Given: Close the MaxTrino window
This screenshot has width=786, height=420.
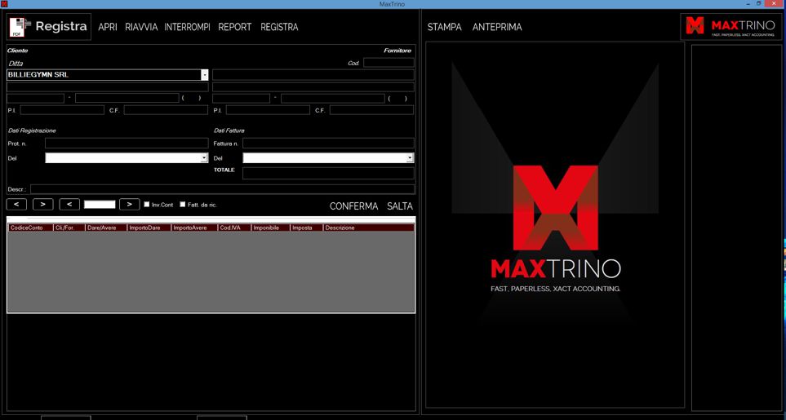Looking at the screenshot, I should (x=775, y=4).
